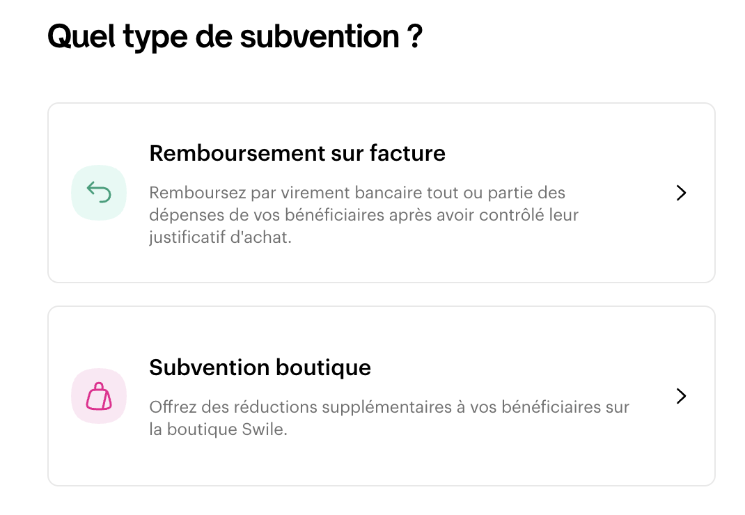Screen dimensions: 745x515
Task: Open Subvention boutique via its right chevron
Action: point(681,396)
